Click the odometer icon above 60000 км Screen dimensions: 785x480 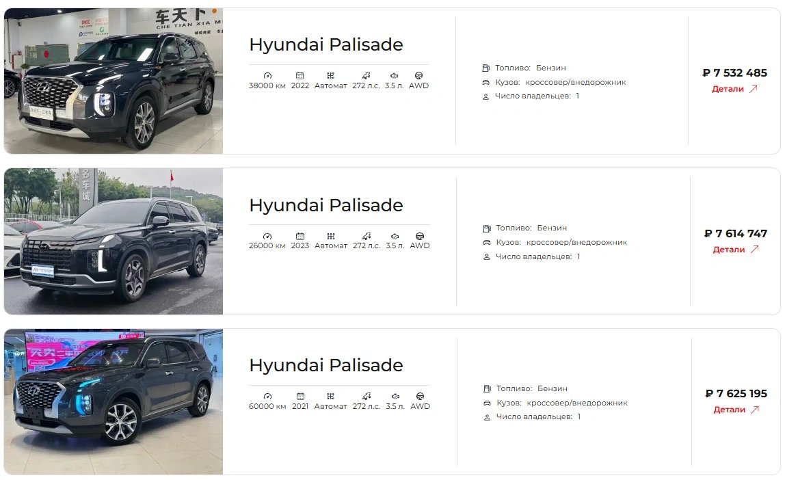pyautogui.click(x=268, y=397)
